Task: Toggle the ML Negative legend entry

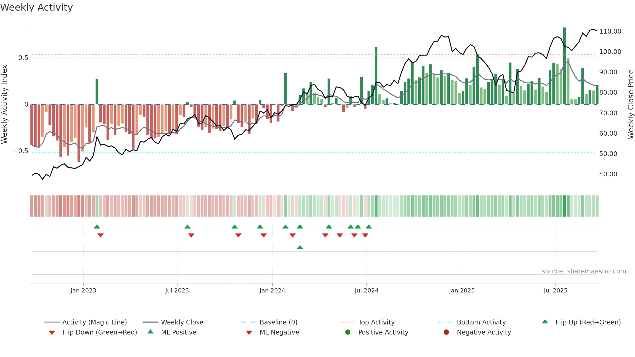Action: point(273,332)
